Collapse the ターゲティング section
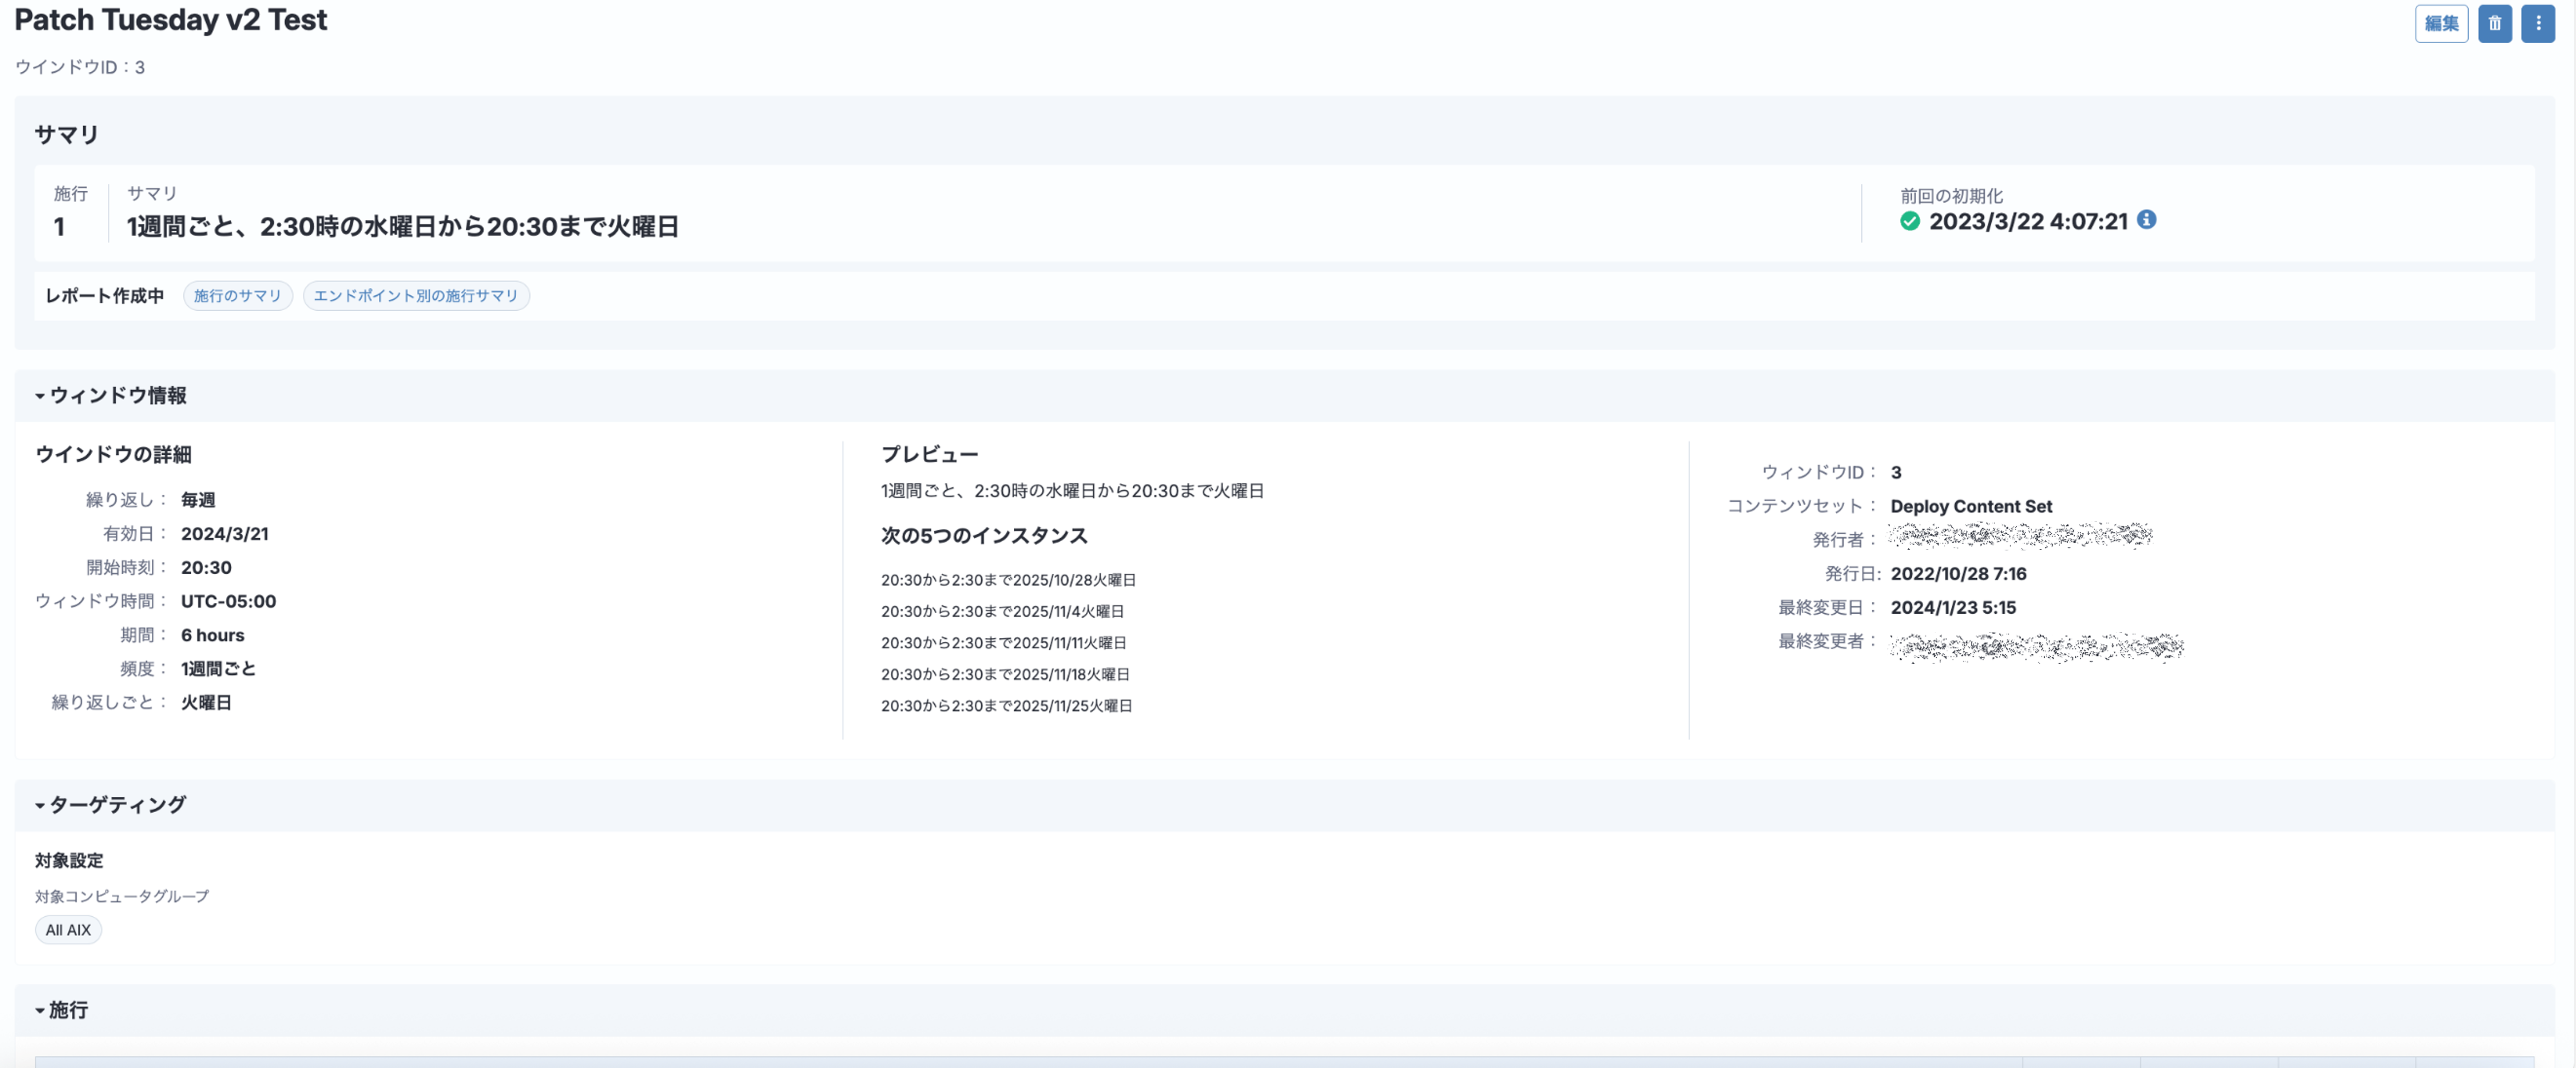 tap(118, 805)
